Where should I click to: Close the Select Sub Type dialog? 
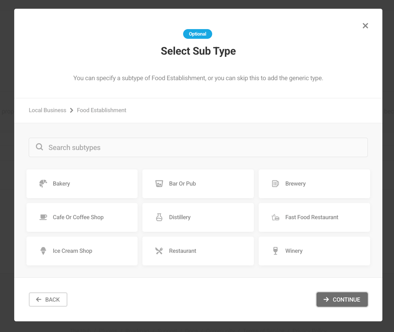[365, 26]
